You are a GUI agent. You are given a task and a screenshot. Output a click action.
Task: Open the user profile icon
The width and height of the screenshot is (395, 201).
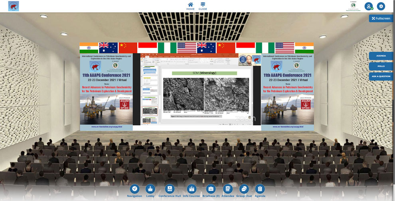pos(369,6)
